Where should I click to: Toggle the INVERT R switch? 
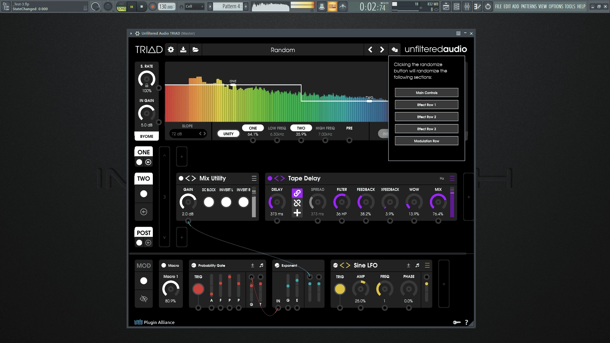pos(244,202)
